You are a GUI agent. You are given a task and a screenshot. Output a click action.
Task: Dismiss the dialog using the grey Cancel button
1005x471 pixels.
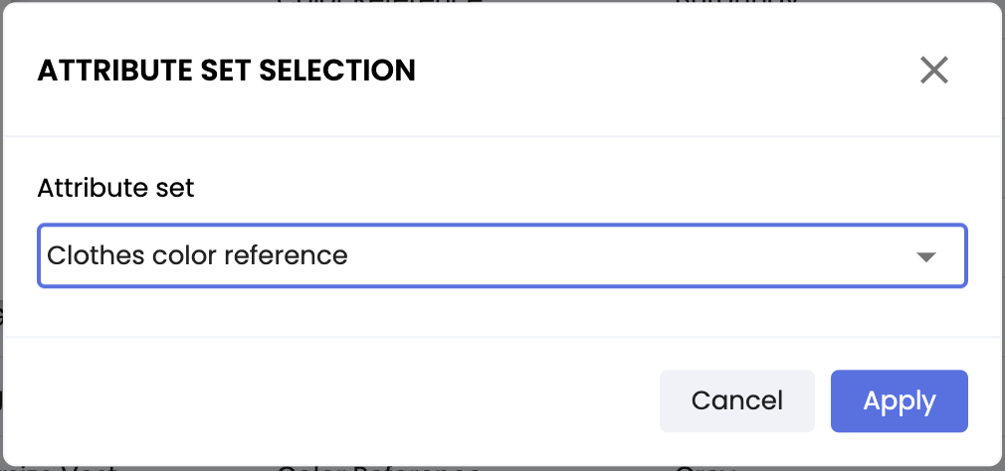[x=736, y=401]
